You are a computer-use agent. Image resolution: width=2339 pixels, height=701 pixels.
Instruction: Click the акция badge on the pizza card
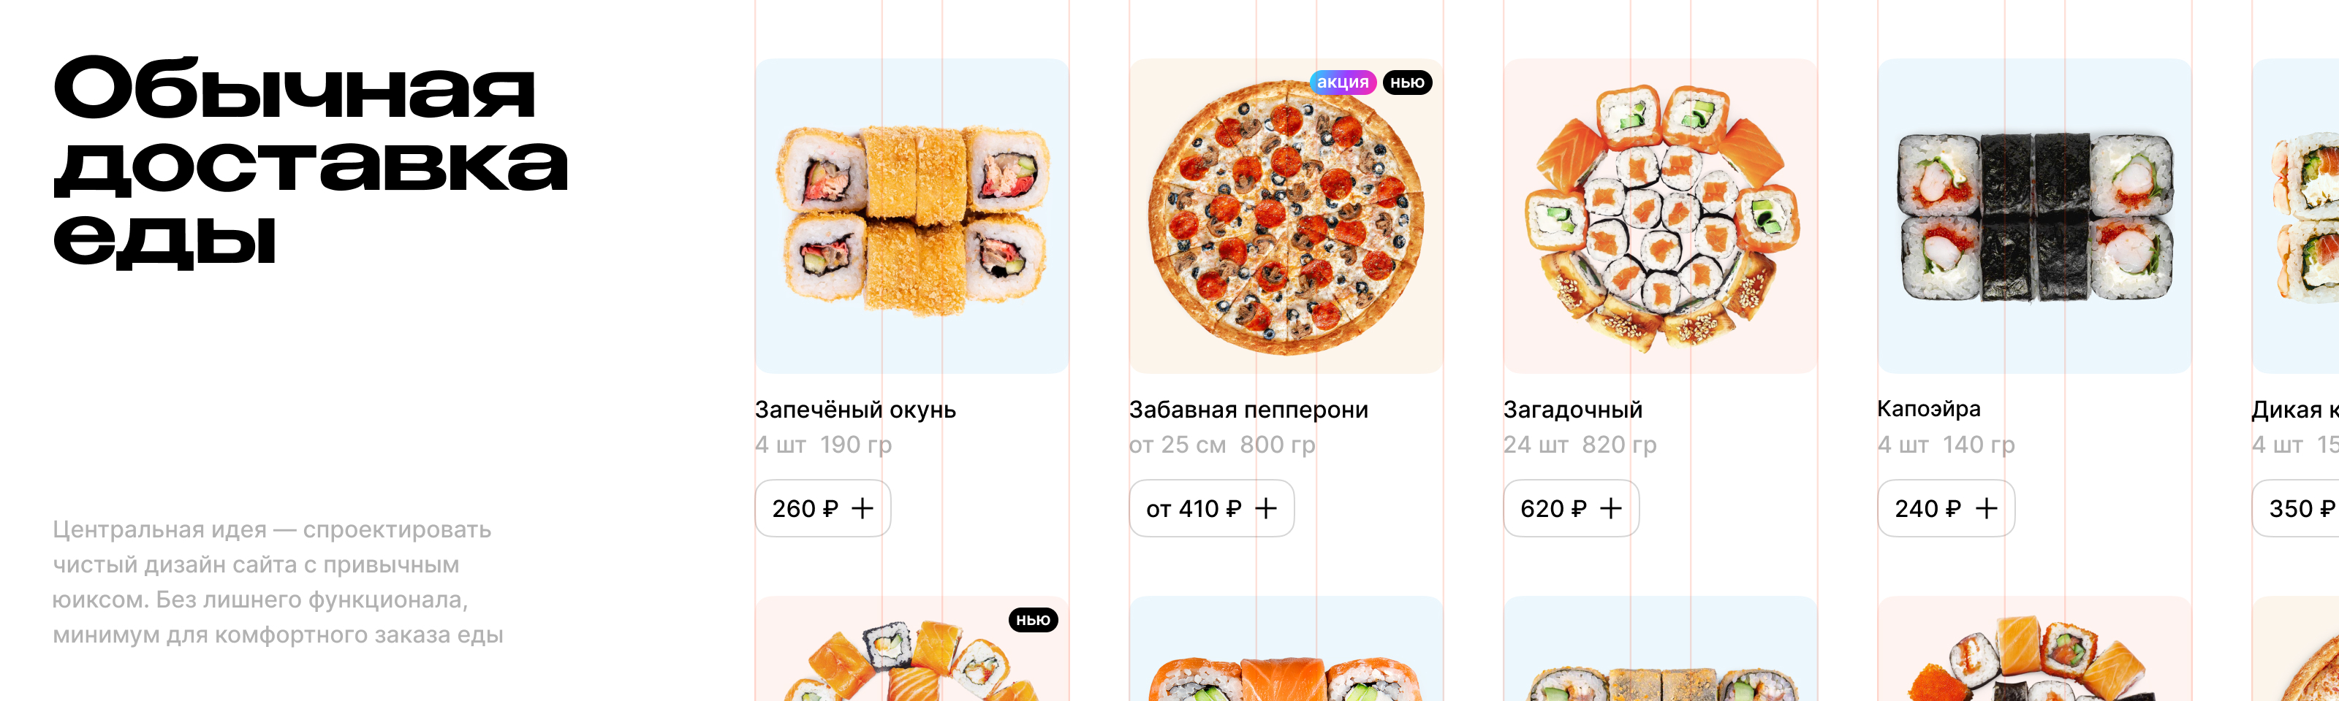(1342, 83)
